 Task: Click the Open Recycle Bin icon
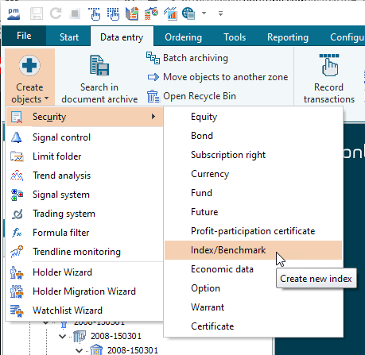(x=153, y=96)
